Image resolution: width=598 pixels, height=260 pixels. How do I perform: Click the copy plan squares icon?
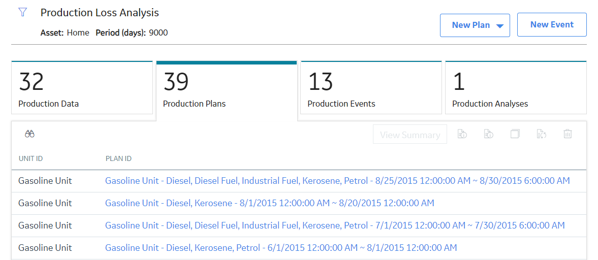(515, 134)
